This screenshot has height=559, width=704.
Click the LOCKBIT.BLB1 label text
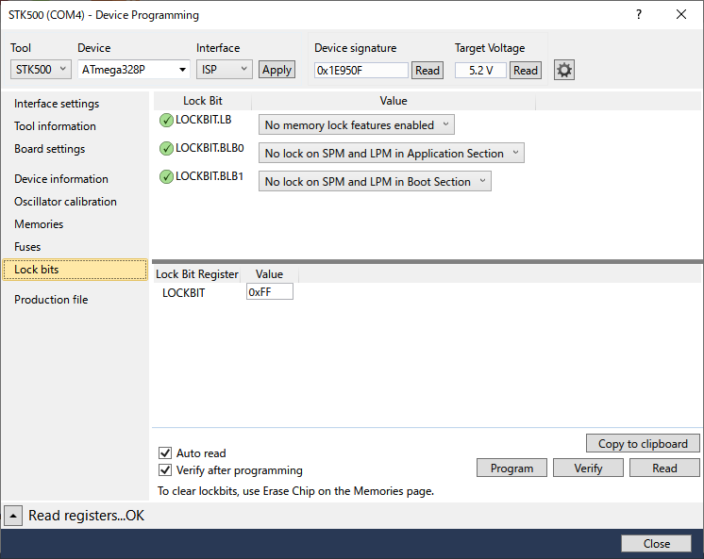click(210, 176)
